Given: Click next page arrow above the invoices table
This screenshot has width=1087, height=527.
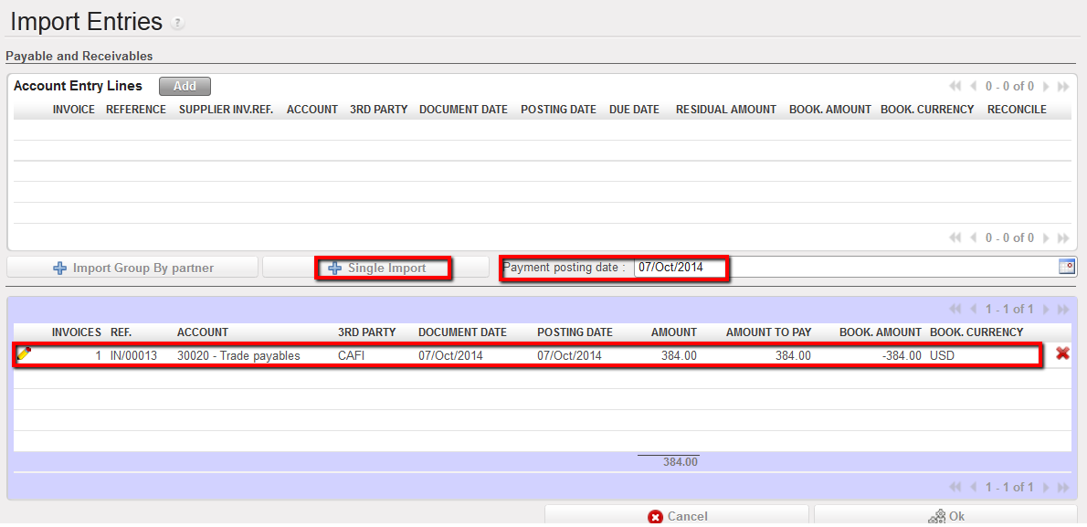Looking at the screenshot, I should [x=1046, y=310].
